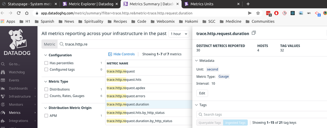Open the Dashboards chart icon
This screenshot has height=128, width=327.
coord(3,88)
